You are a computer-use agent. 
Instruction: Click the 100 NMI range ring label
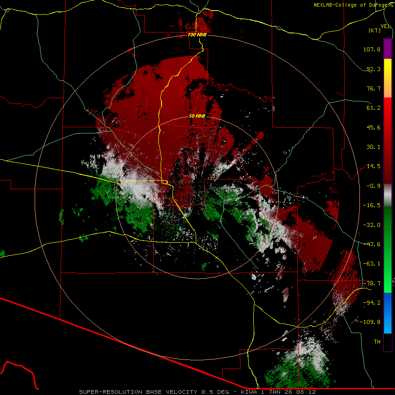197,35
